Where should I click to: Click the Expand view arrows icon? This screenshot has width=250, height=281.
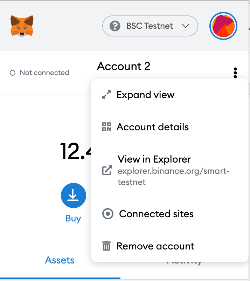[106, 95]
